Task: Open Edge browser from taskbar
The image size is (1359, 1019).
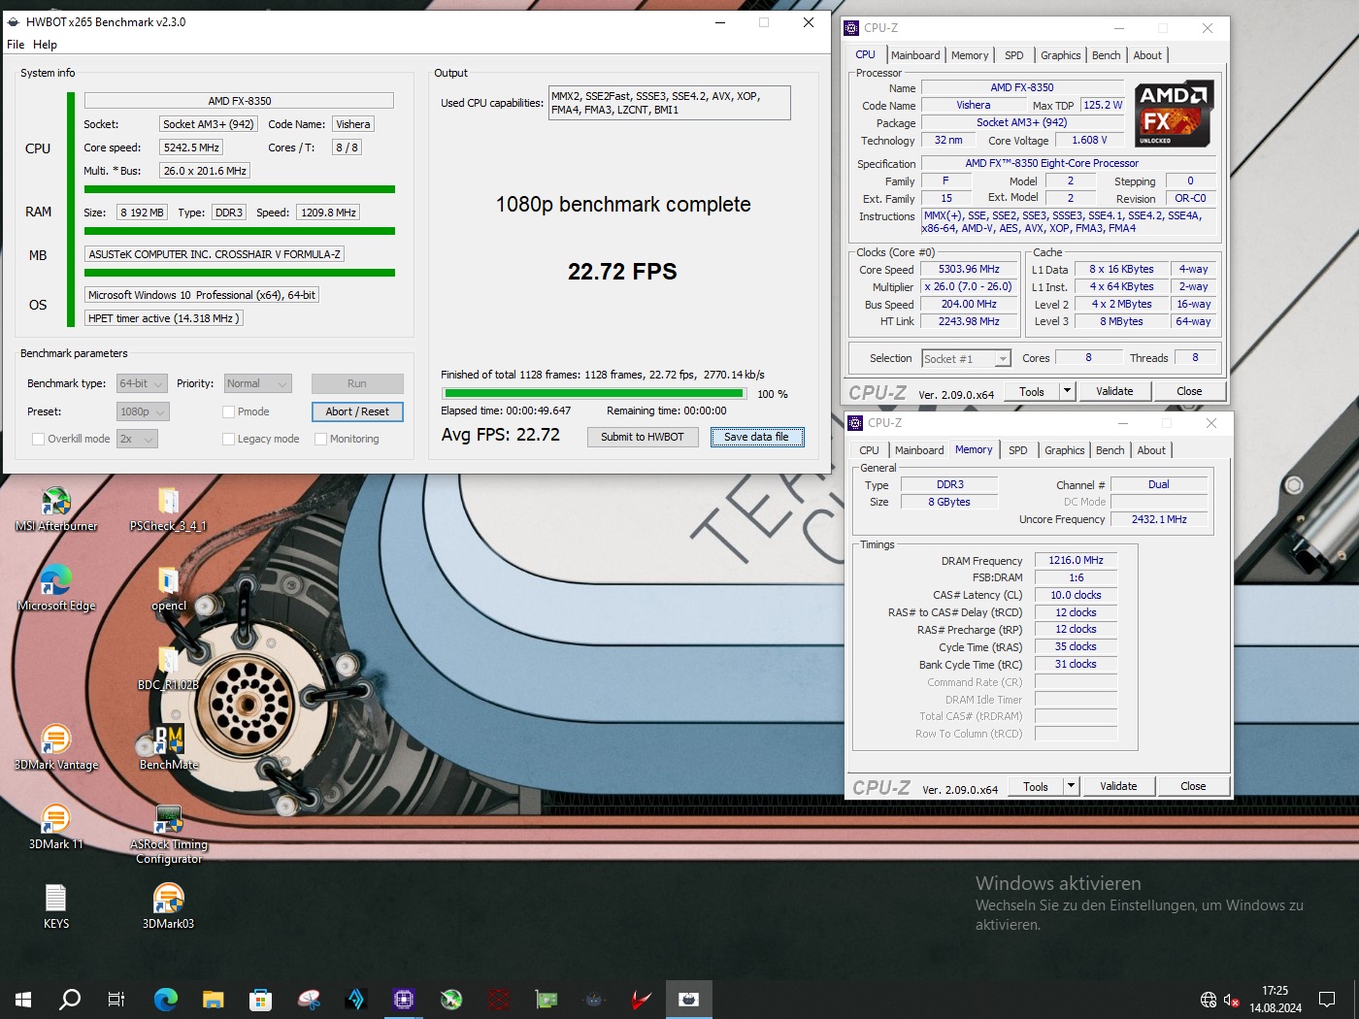Action: point(166,999)
